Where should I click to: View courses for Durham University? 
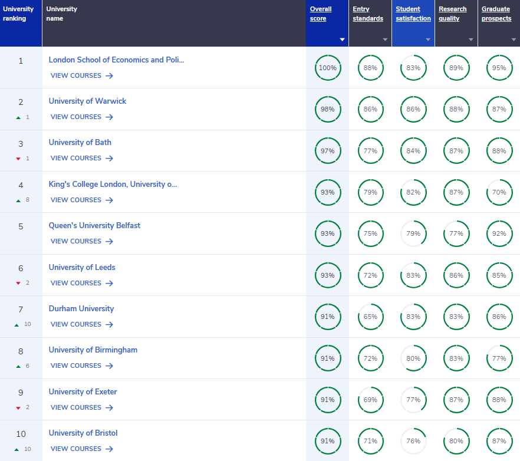point(82,324)
